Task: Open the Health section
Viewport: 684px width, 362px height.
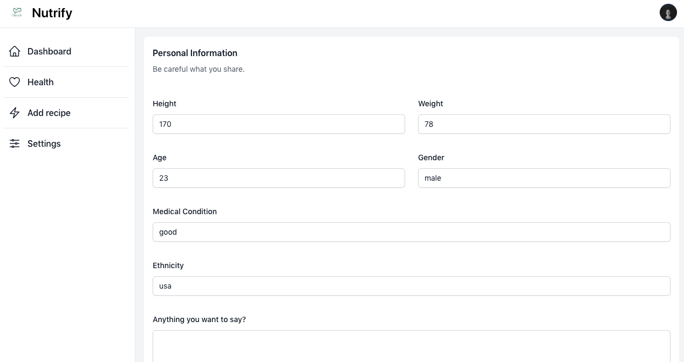Action: point(40,82)
